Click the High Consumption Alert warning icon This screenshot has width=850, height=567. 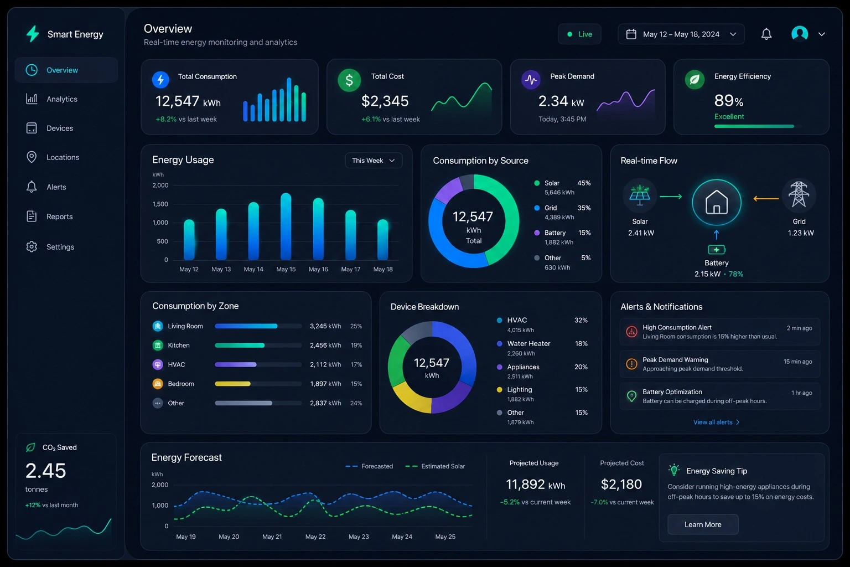pyautogui.click(x=631, y=332)
